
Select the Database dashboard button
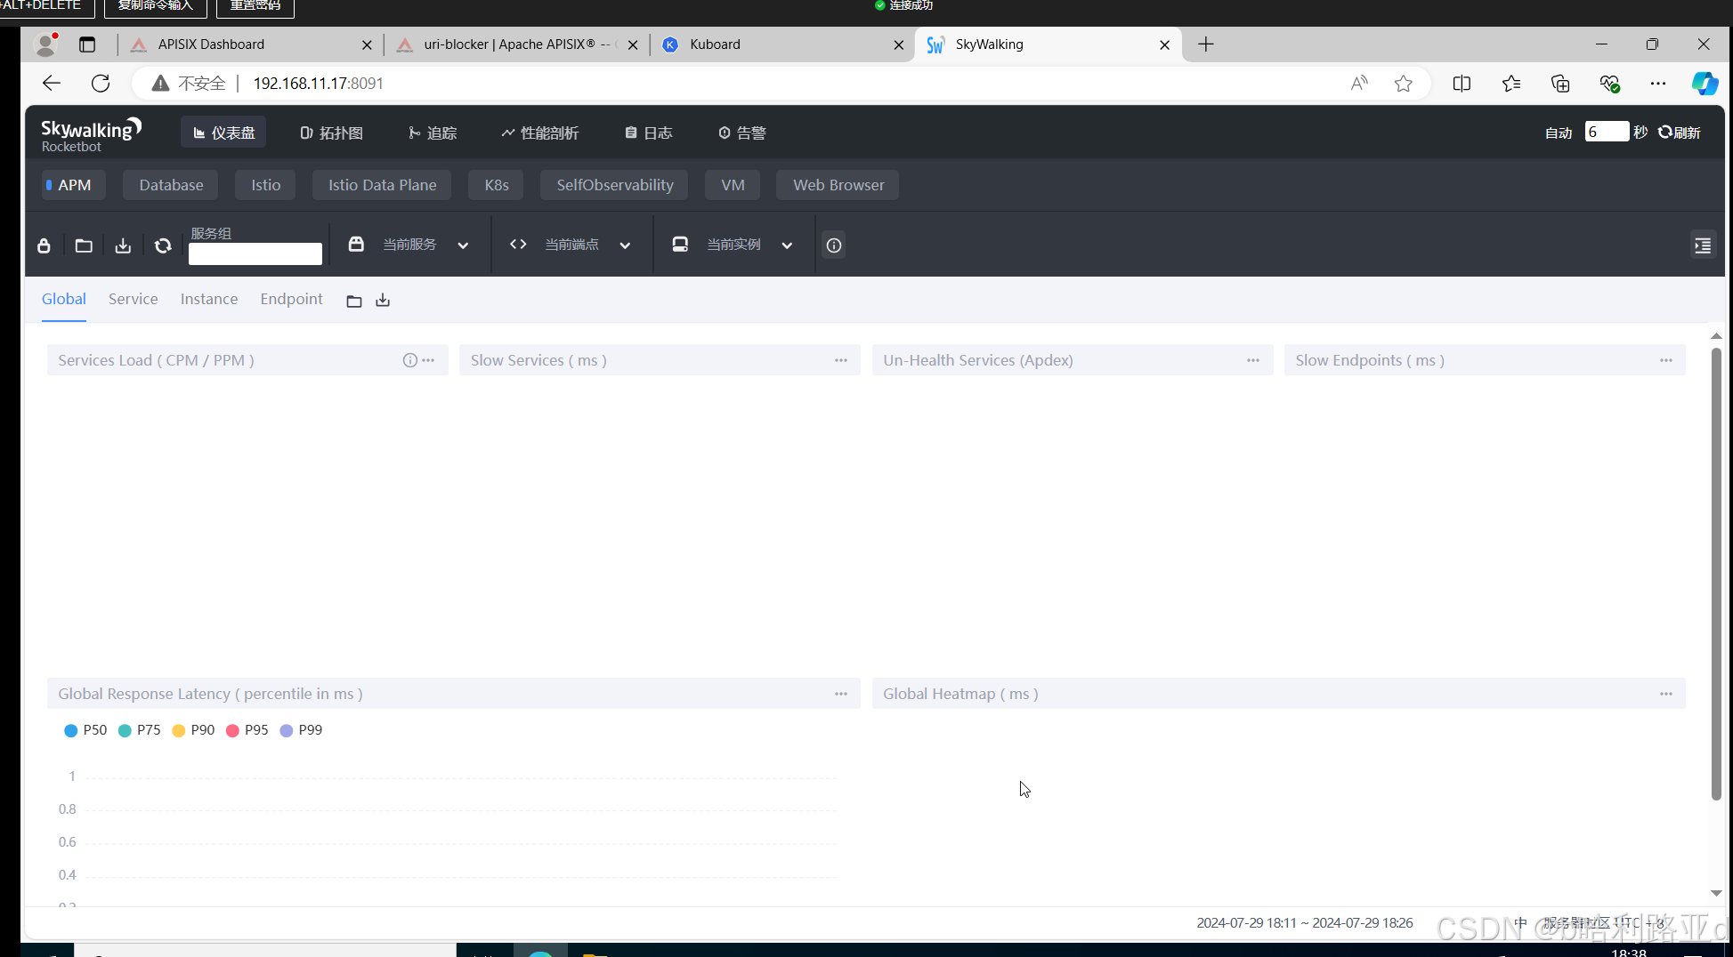click(x=171, y=185)
